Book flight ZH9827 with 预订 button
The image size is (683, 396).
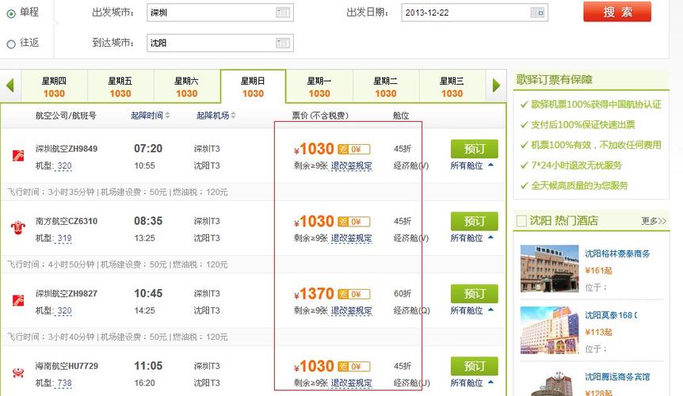point(475,294)
